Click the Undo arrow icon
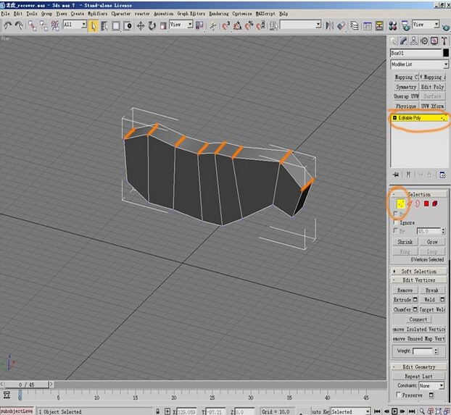 pos(7,26)
